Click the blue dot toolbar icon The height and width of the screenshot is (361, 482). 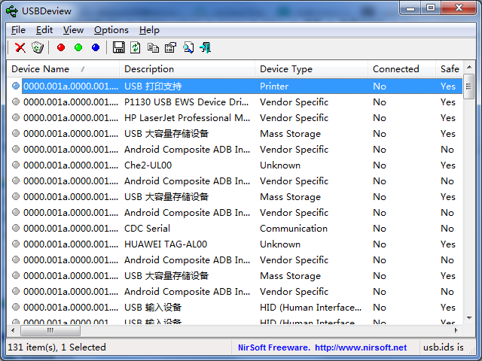click(x=96, y=47)
